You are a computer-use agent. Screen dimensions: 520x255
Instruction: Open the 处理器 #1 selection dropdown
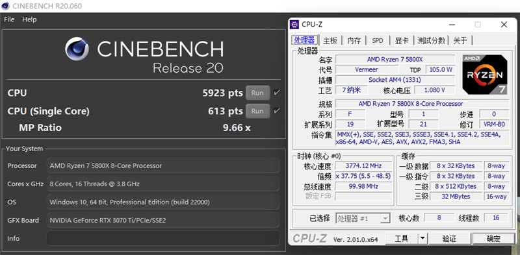[x=363, y=219]
